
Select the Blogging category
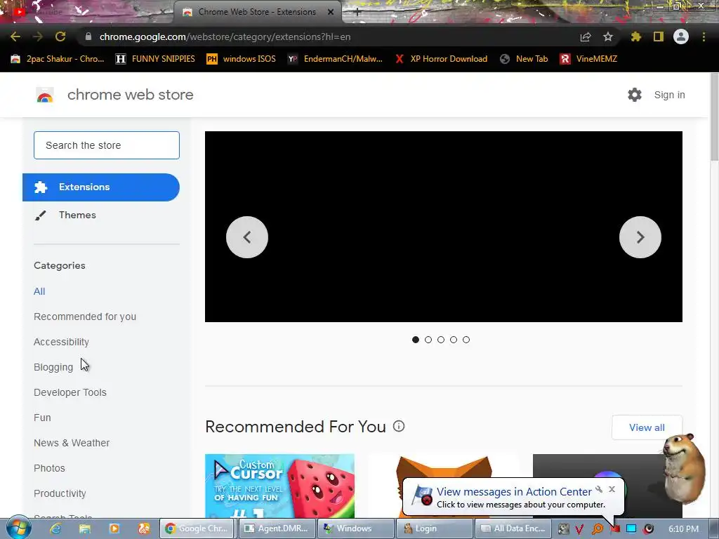53,367
